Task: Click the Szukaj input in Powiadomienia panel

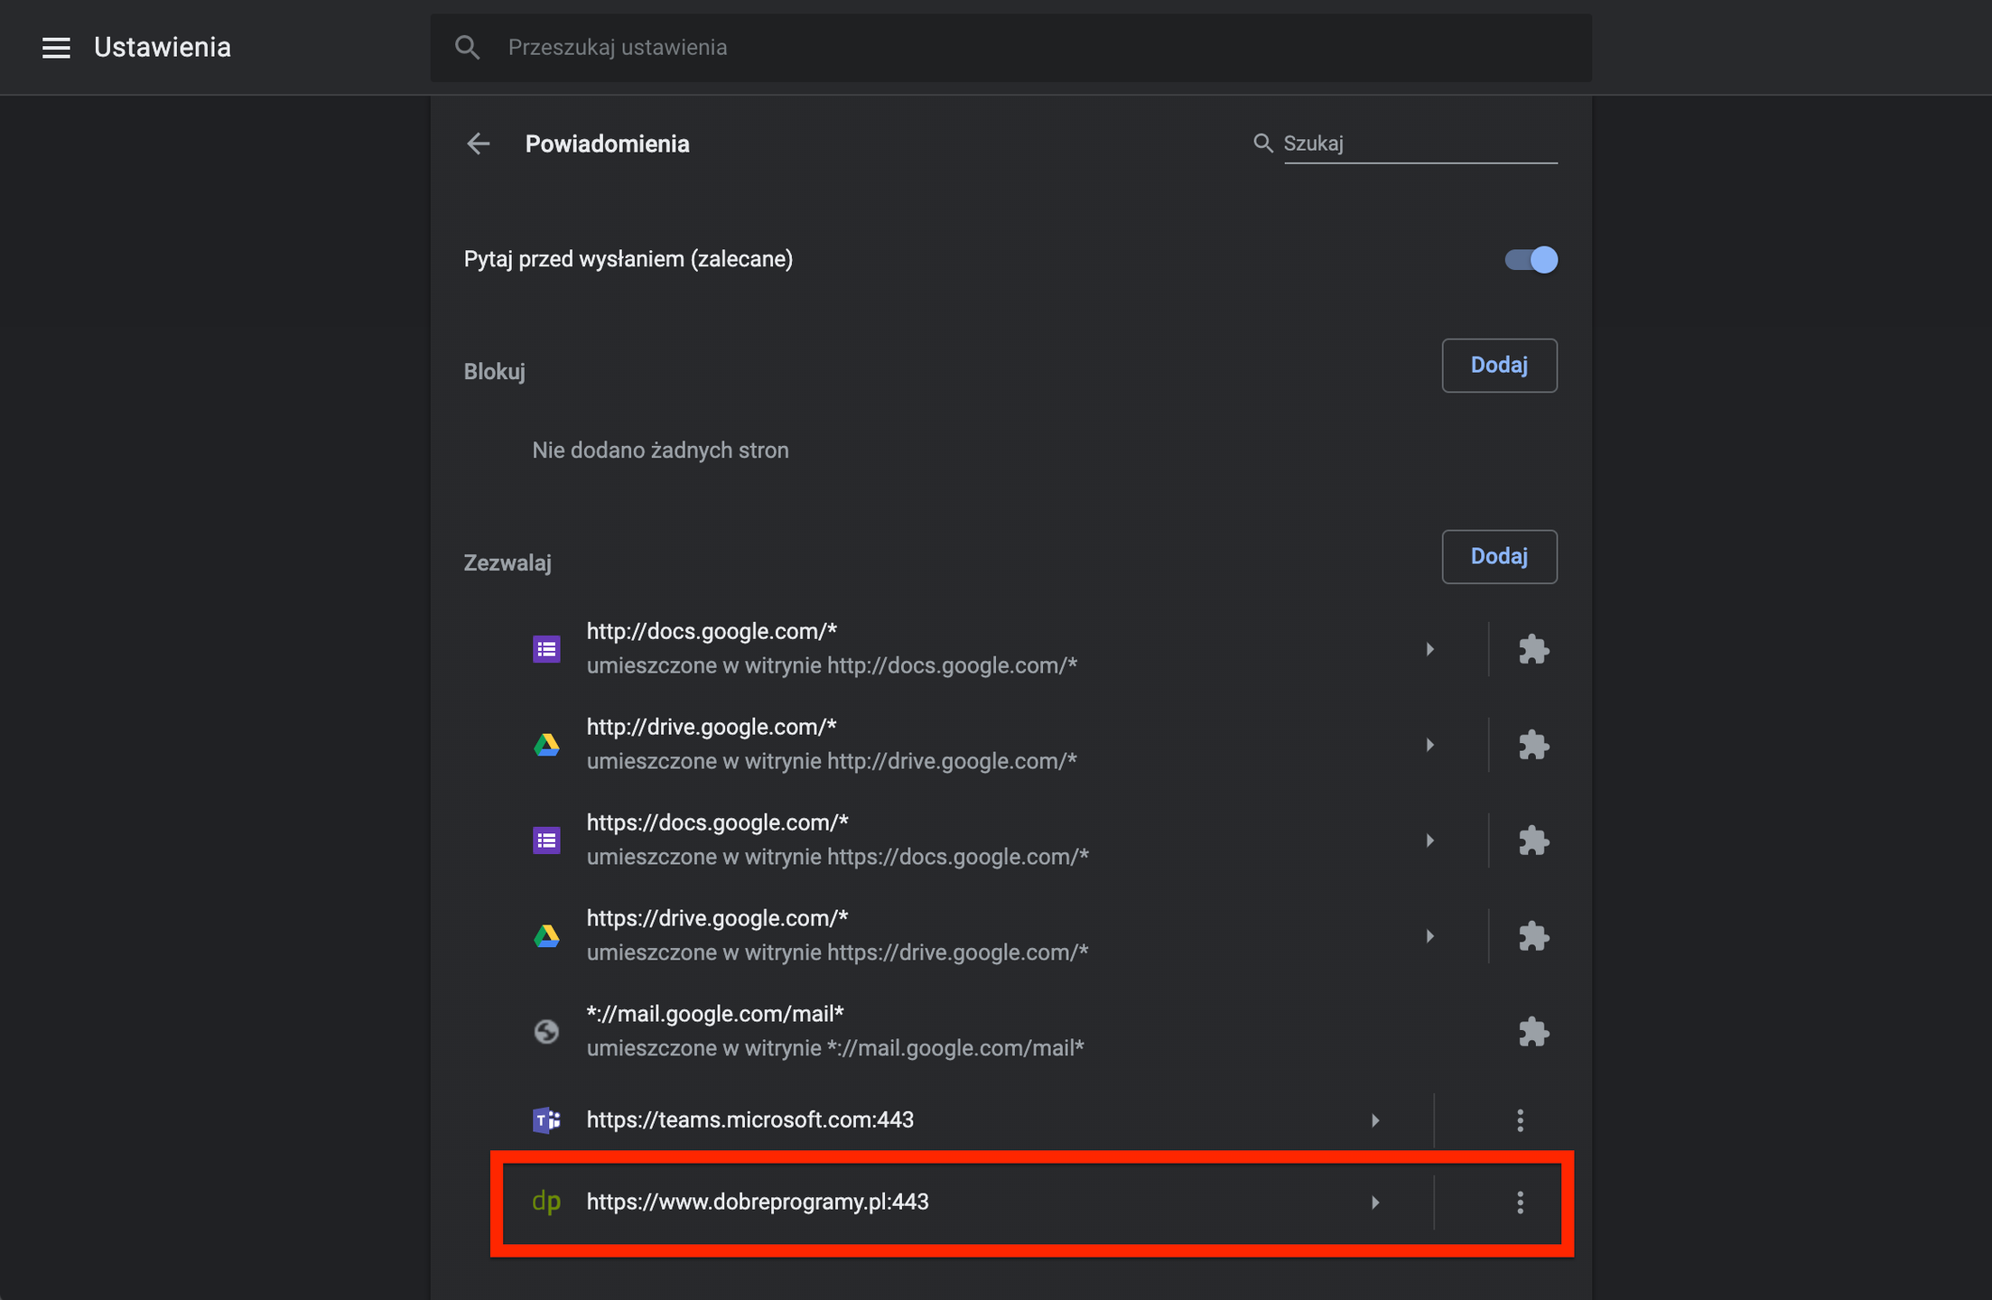Action: pos(1418,143)
